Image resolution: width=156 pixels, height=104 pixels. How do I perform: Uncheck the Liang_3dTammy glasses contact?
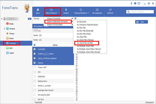35,58
